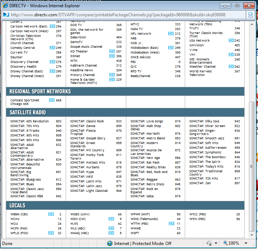Click HD badge beside WGN (CW)
The height and width of the screenshot is (249, 258).
click(x=111, y=219)
